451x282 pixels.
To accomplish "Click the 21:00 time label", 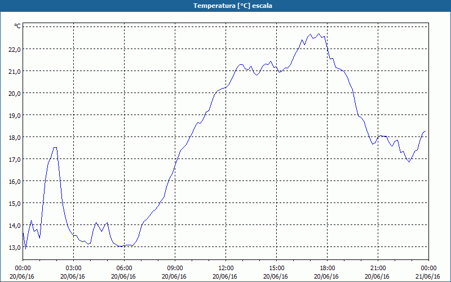I will point(378,268).
